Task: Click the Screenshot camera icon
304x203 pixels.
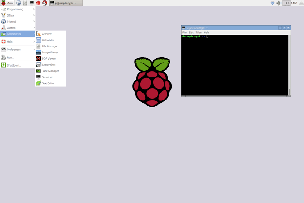Action: 39,65
